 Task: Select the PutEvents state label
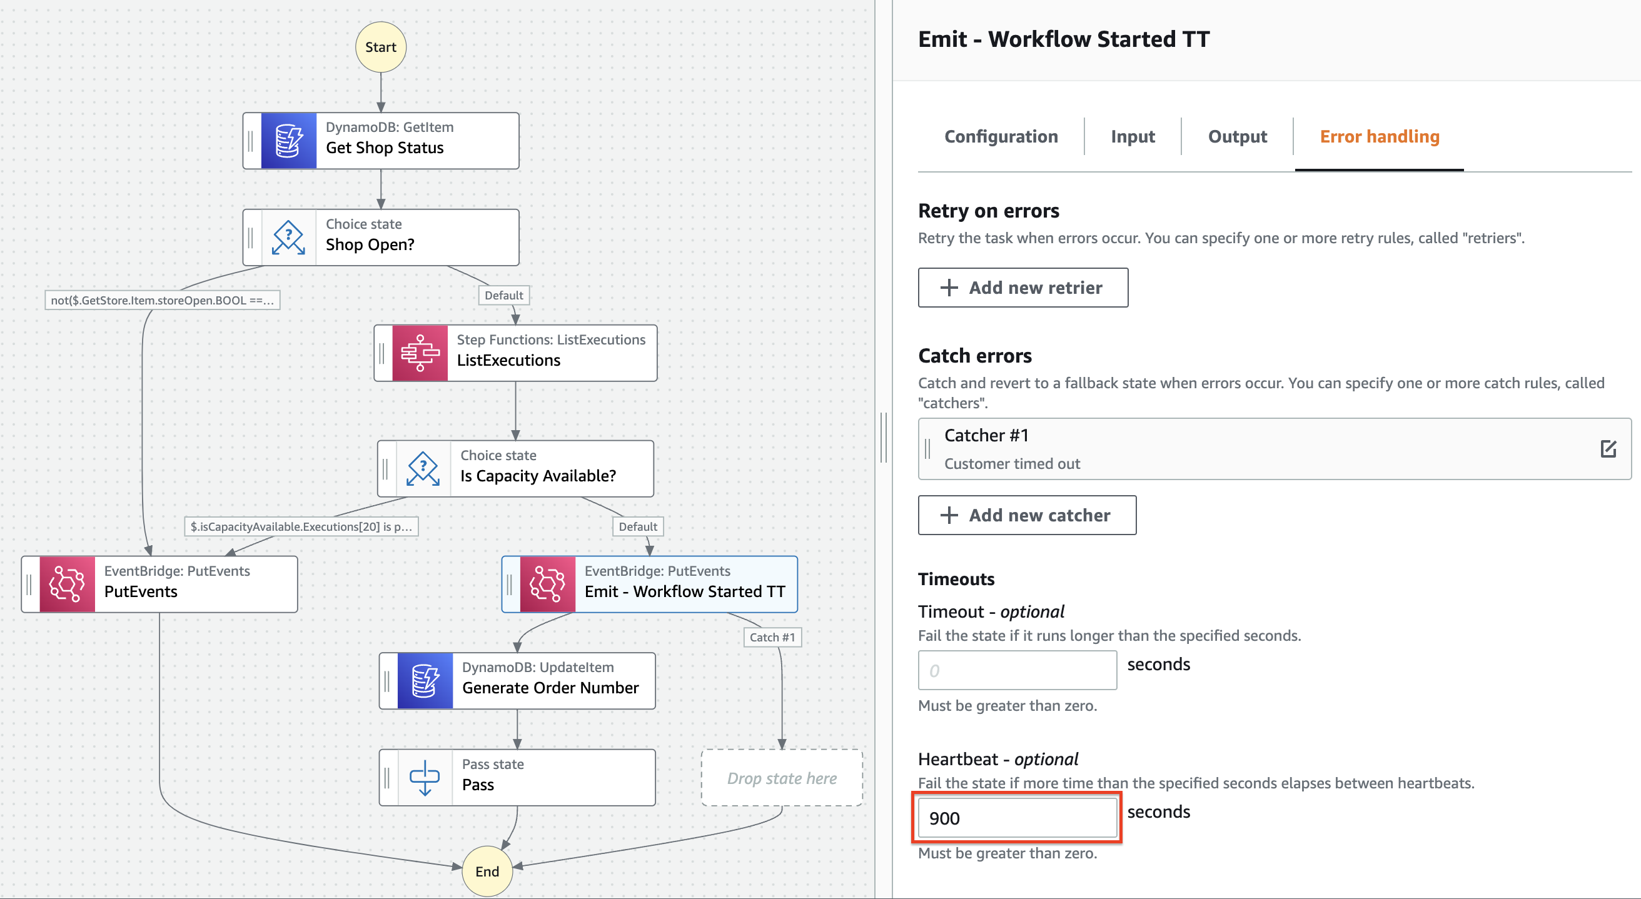click(141, 591)
